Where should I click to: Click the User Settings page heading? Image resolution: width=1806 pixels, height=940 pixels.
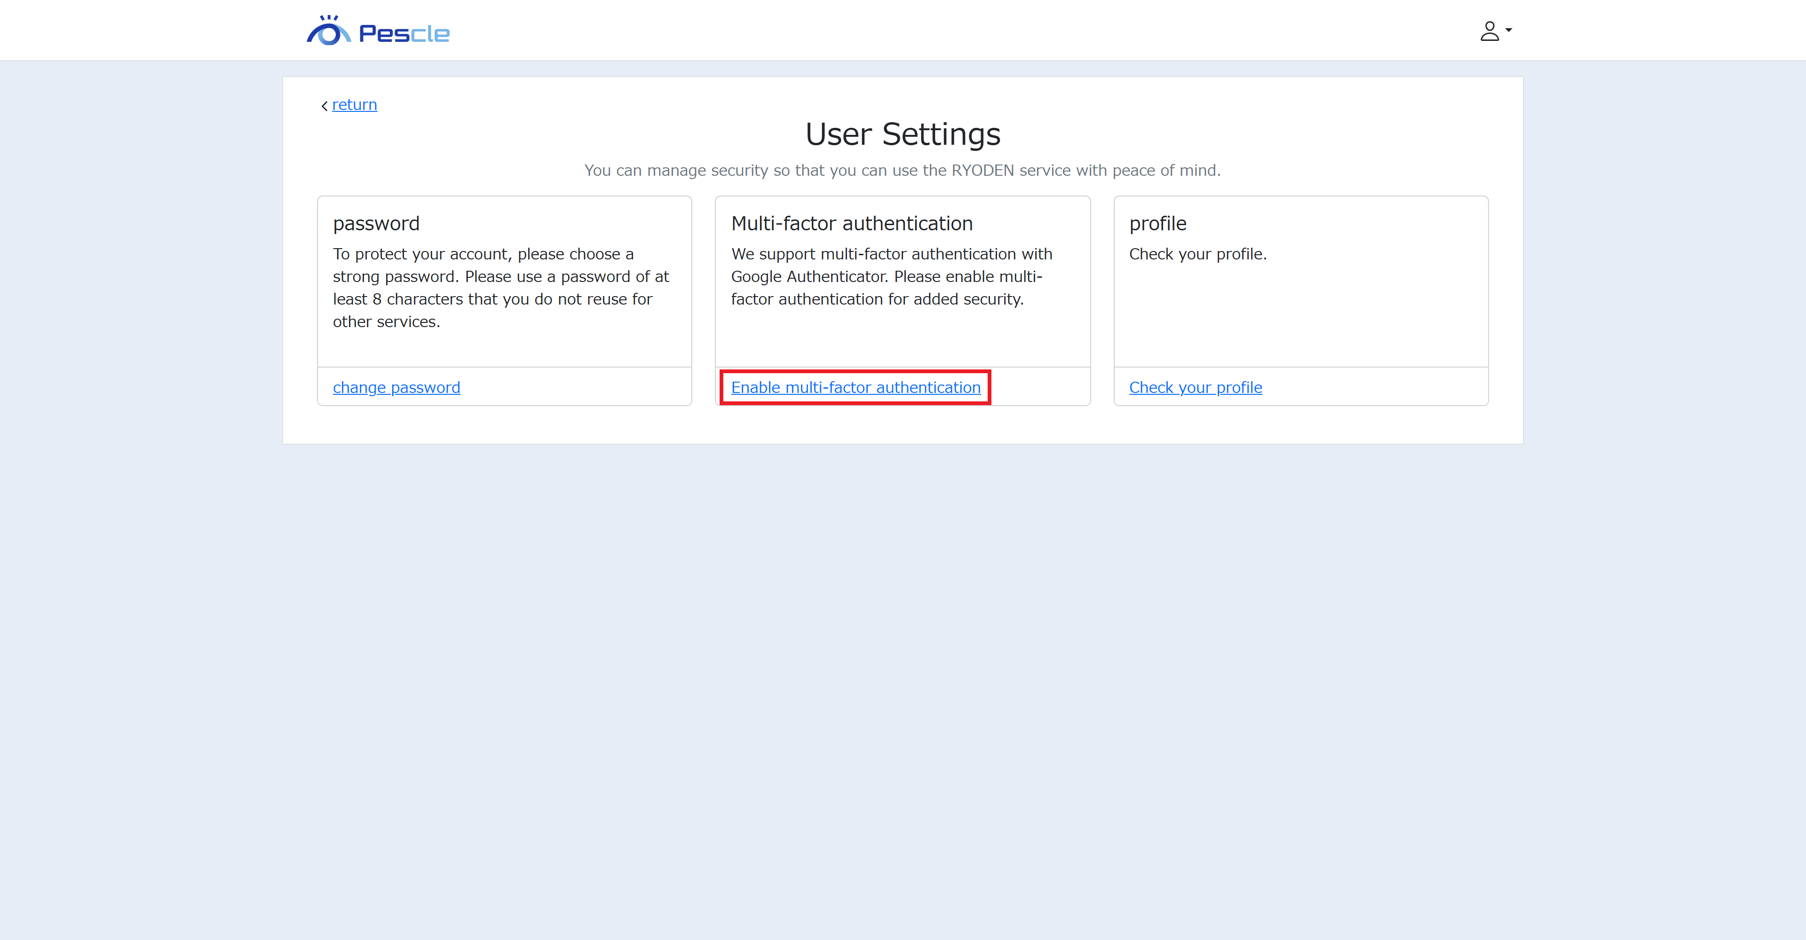[x=903, y=134]
